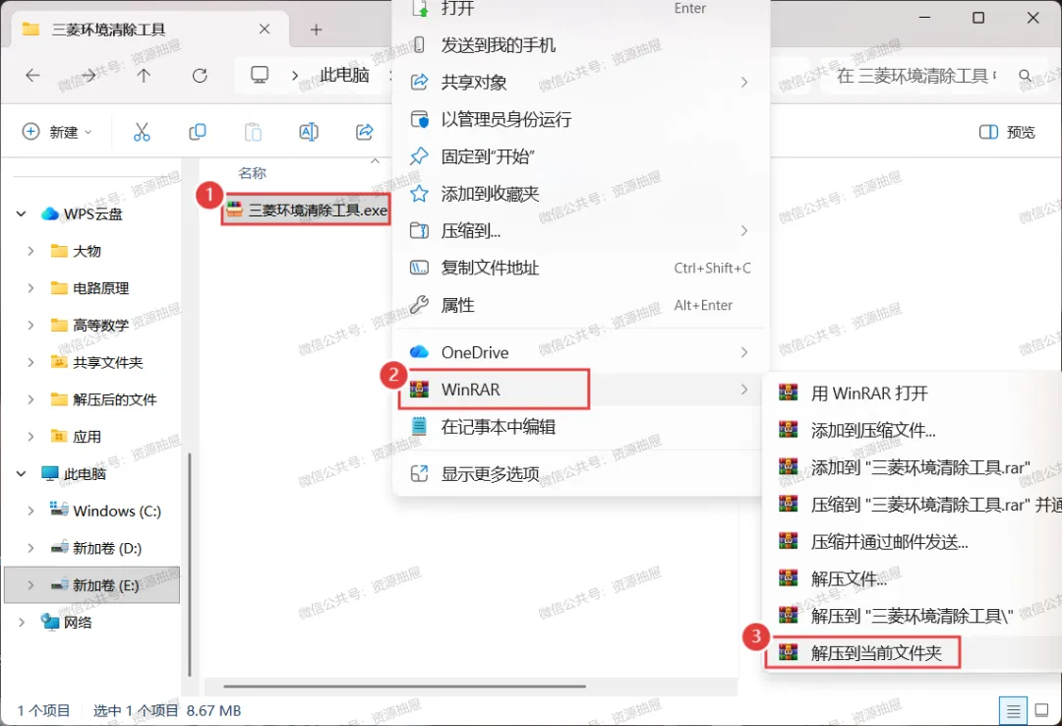Image resolution: width=1062 pixels, height=726 pixels.
Task: Go back with the left arrow
Action: point(32,75)
